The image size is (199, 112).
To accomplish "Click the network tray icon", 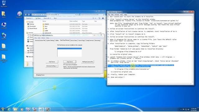I will pos(186,109).
